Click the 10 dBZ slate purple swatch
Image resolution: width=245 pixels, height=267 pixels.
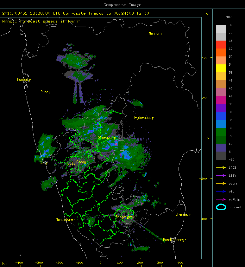tap(221, 147)
